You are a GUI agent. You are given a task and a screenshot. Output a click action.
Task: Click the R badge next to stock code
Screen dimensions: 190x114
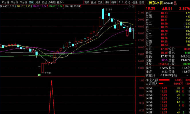[175, 2]
